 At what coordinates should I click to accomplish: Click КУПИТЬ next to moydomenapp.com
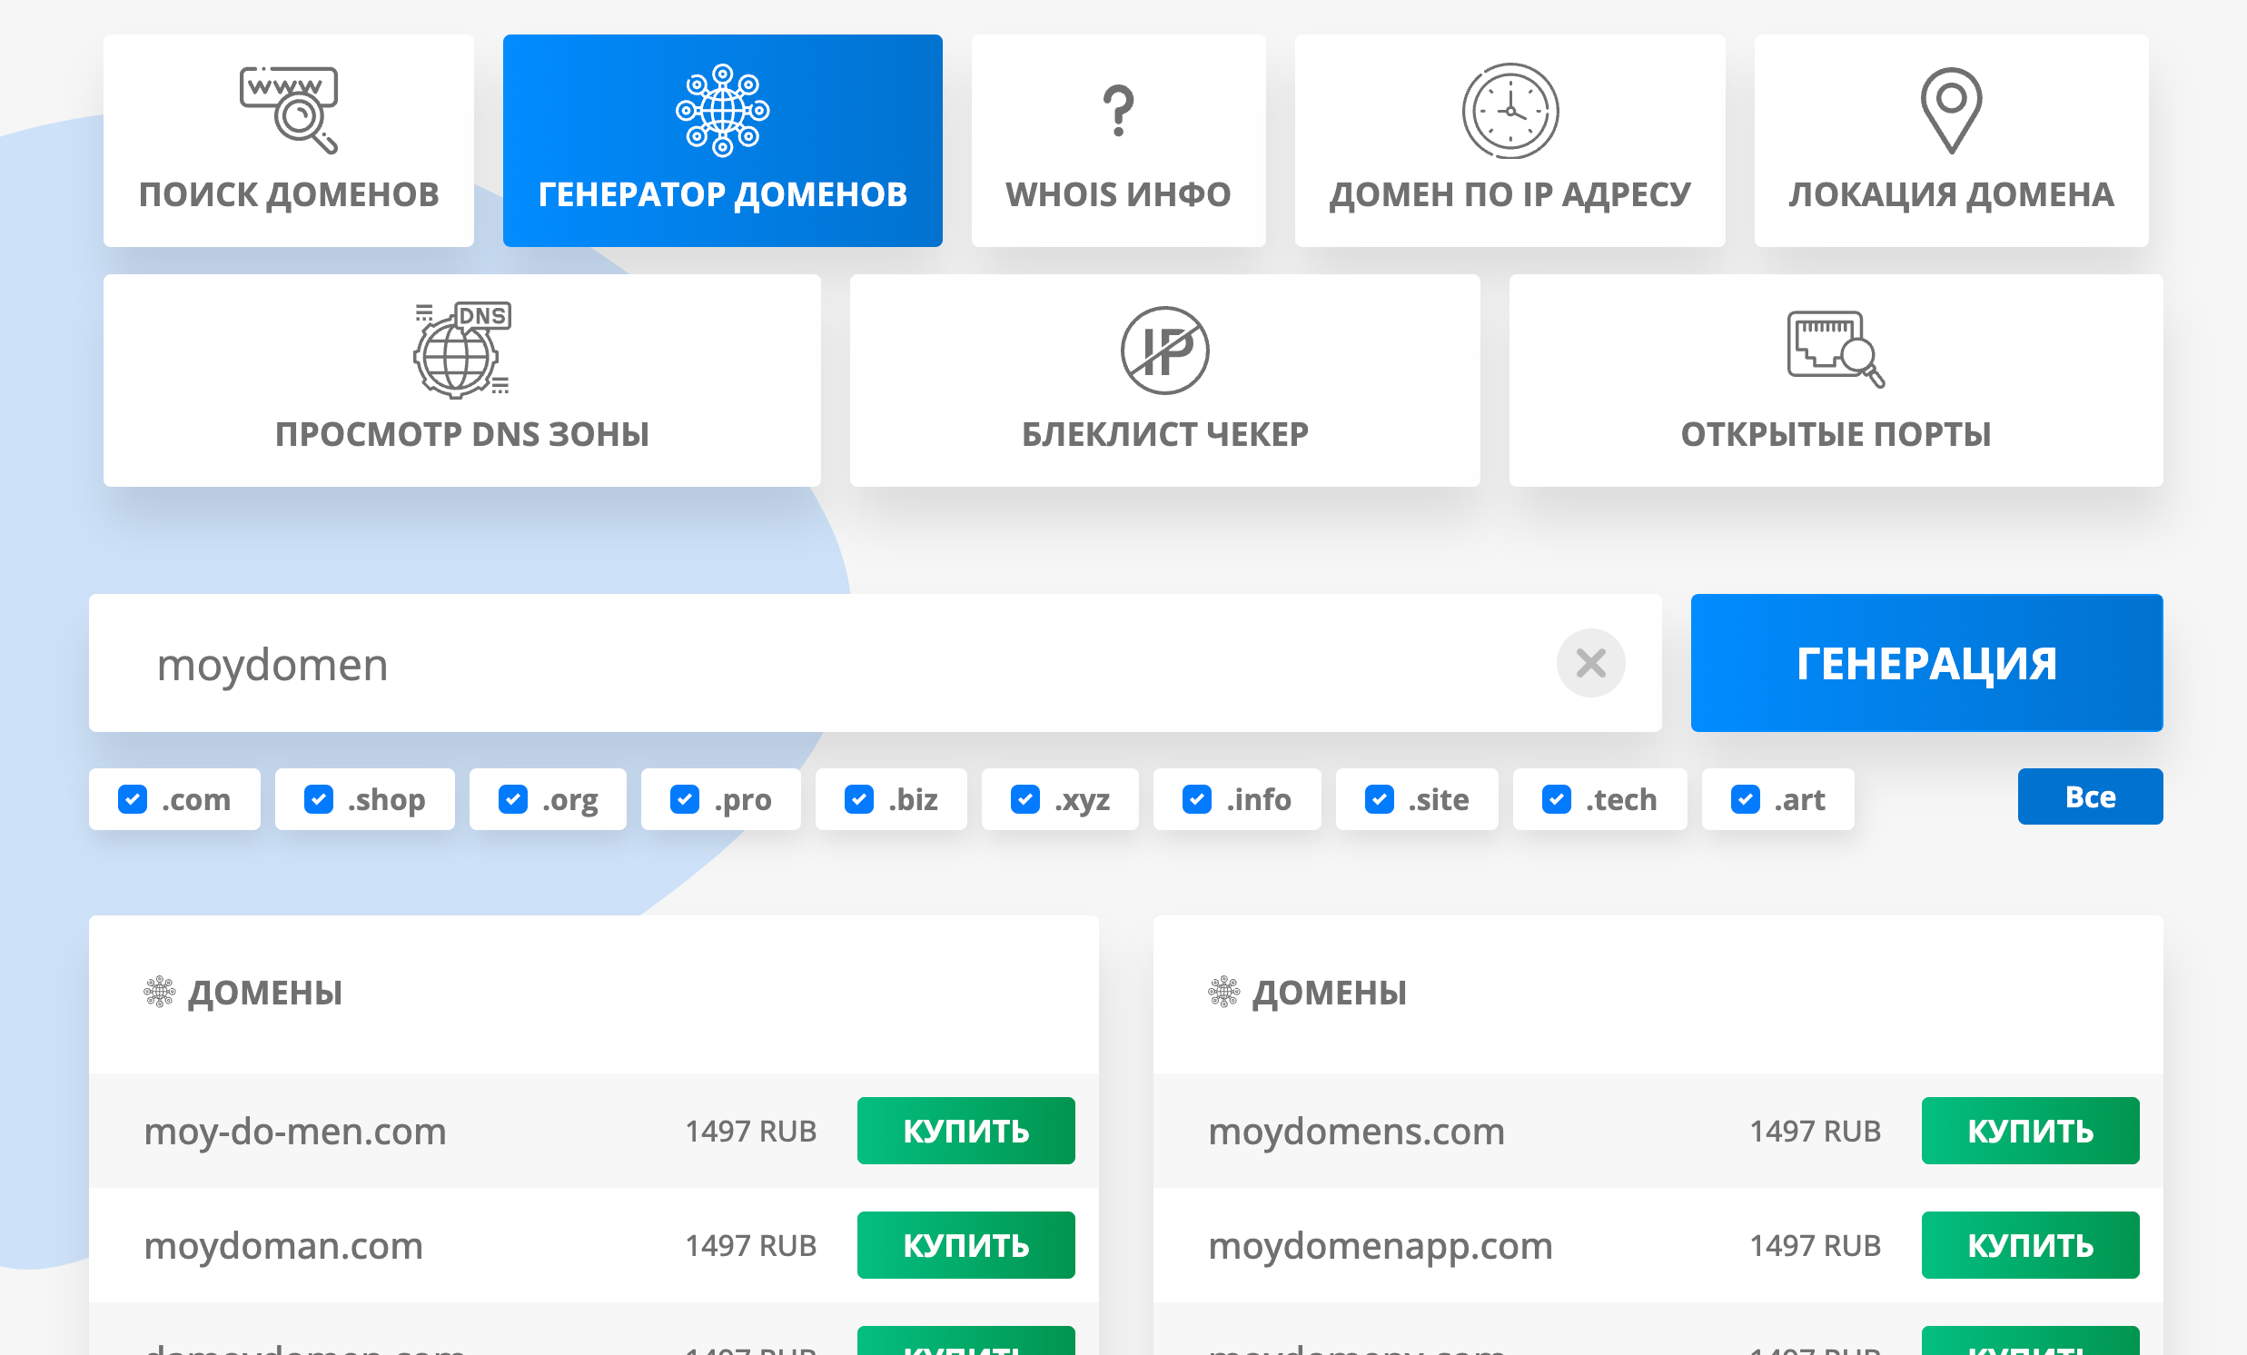pos(2029,1246)
